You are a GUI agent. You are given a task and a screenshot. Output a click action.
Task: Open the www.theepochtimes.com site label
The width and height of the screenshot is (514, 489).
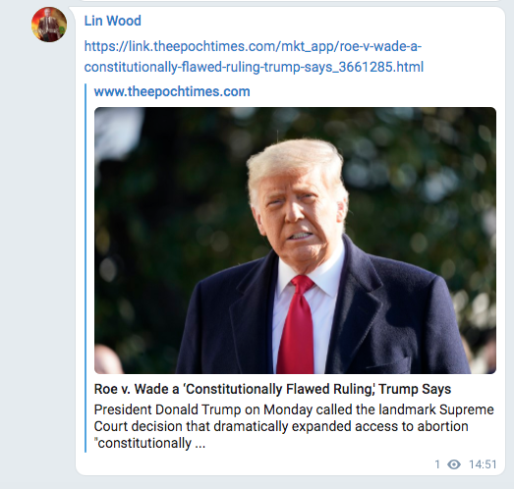pyautogui.click(x=172, y=91)
